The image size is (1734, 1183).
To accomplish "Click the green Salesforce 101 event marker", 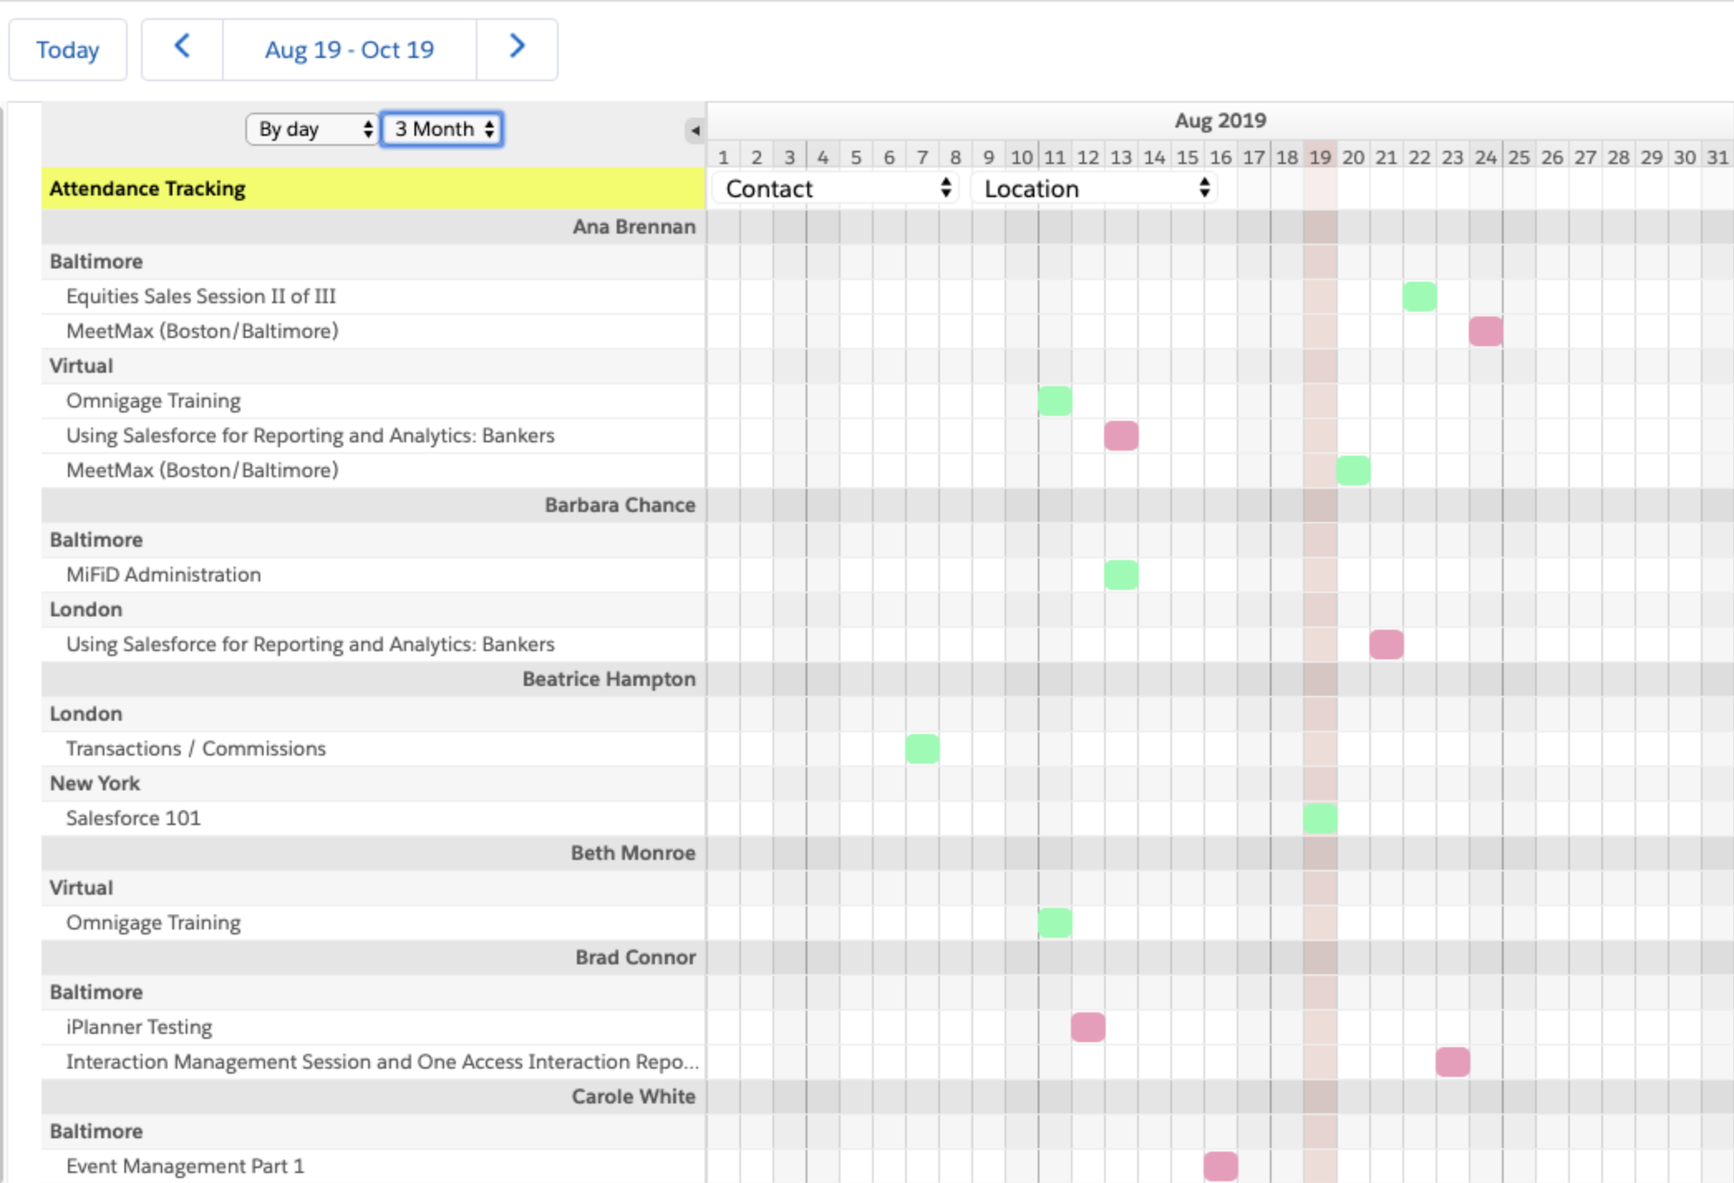I will tap(1320, 818).
